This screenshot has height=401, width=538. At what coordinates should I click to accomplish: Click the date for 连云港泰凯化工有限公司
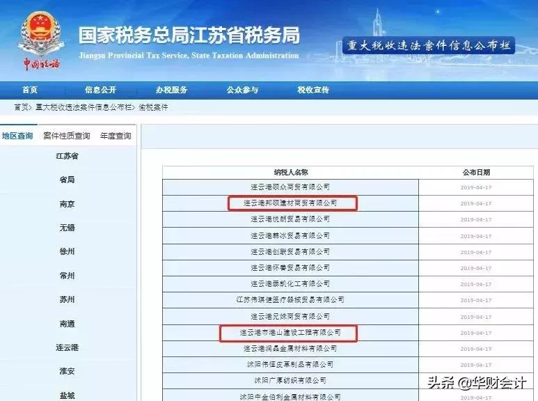coord(476,284)
